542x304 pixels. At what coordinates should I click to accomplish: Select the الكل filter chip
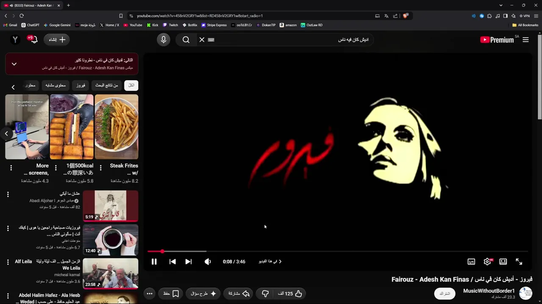coord(131,85)
